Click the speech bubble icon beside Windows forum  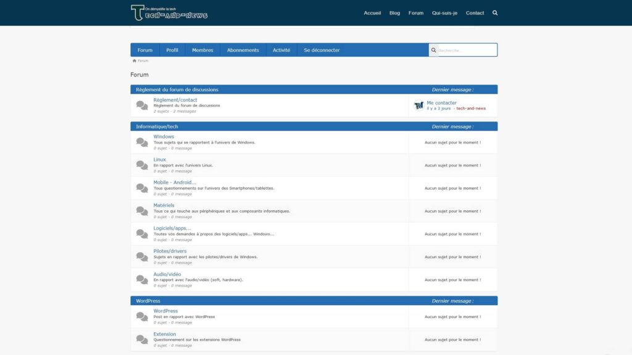point(141,142)
